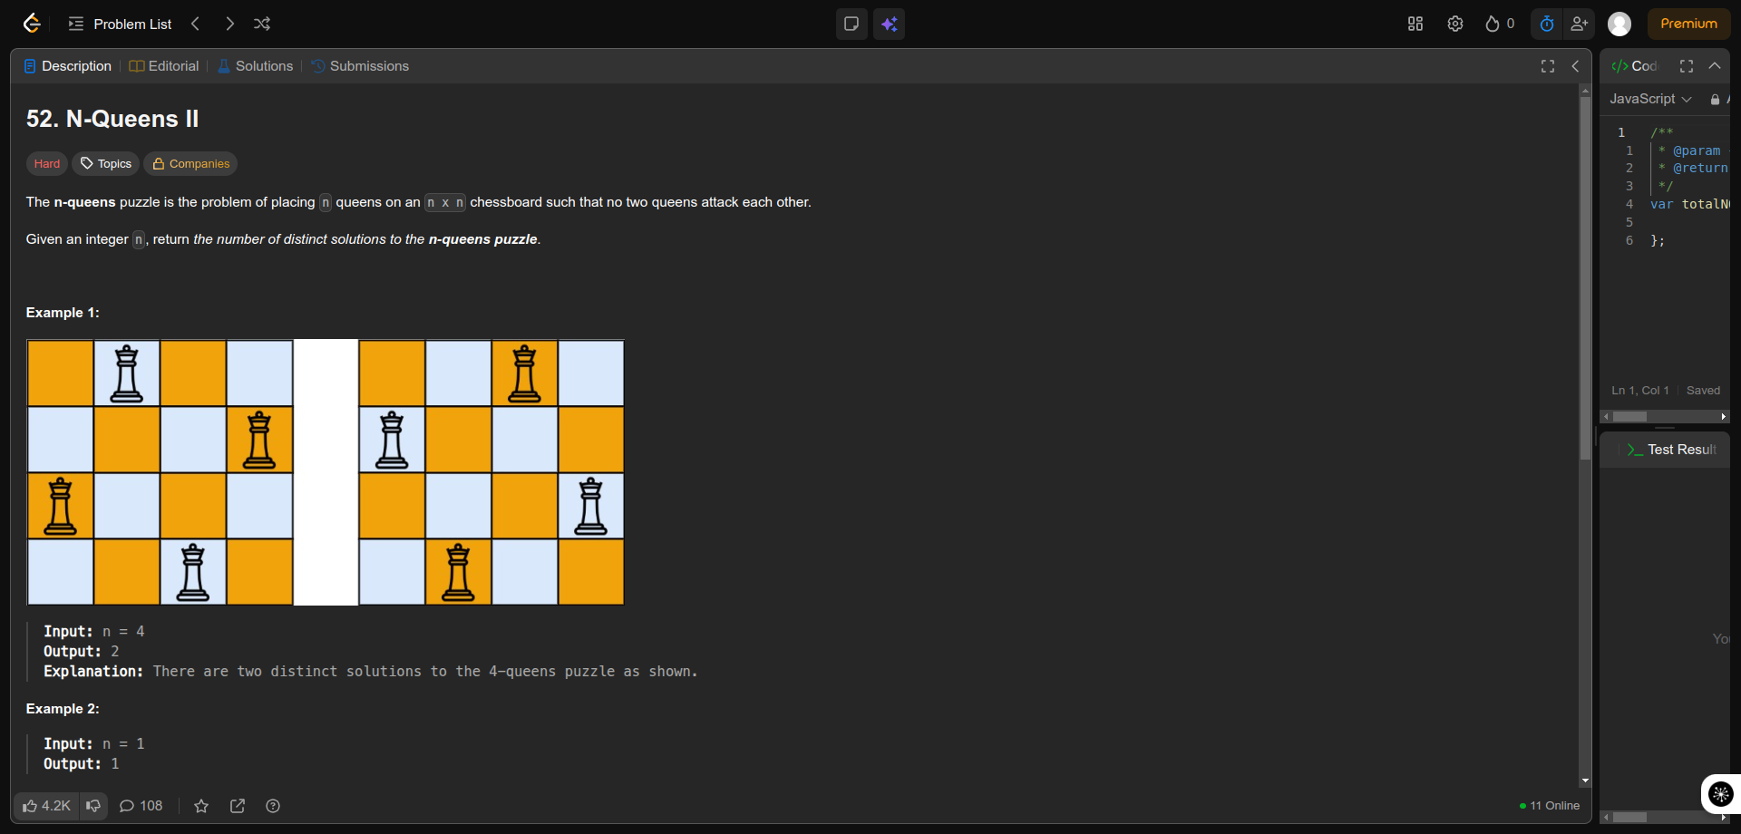
Task: Click the LeetCode logo icon
Action: tap(32, 24)
